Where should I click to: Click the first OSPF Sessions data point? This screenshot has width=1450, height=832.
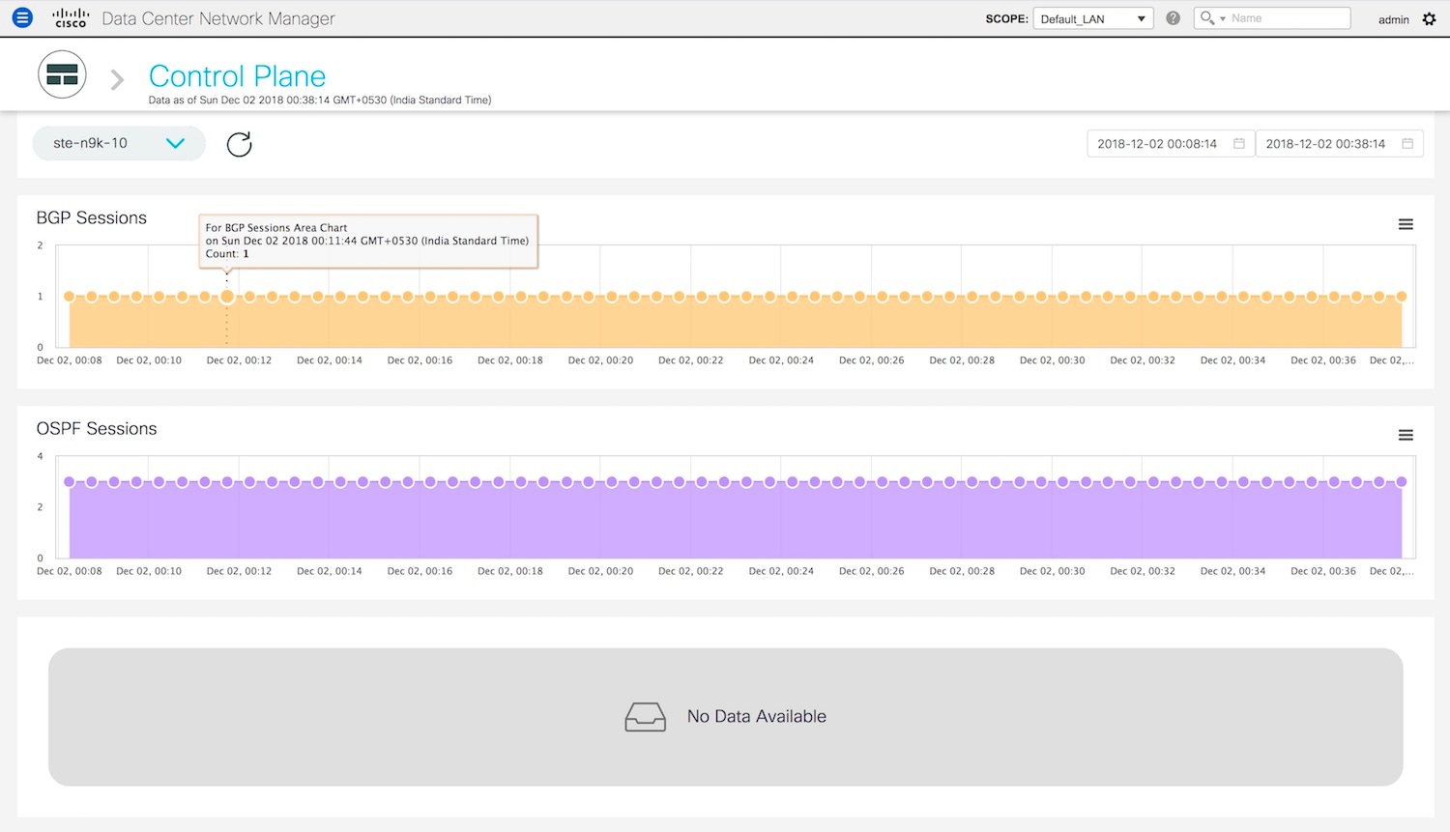(69, 481)
